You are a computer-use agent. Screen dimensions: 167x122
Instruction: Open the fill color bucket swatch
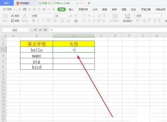62,21
